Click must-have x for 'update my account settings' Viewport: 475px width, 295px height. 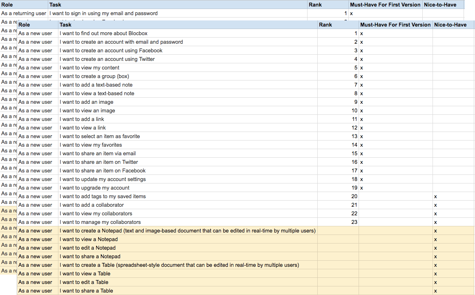(361, 179)
